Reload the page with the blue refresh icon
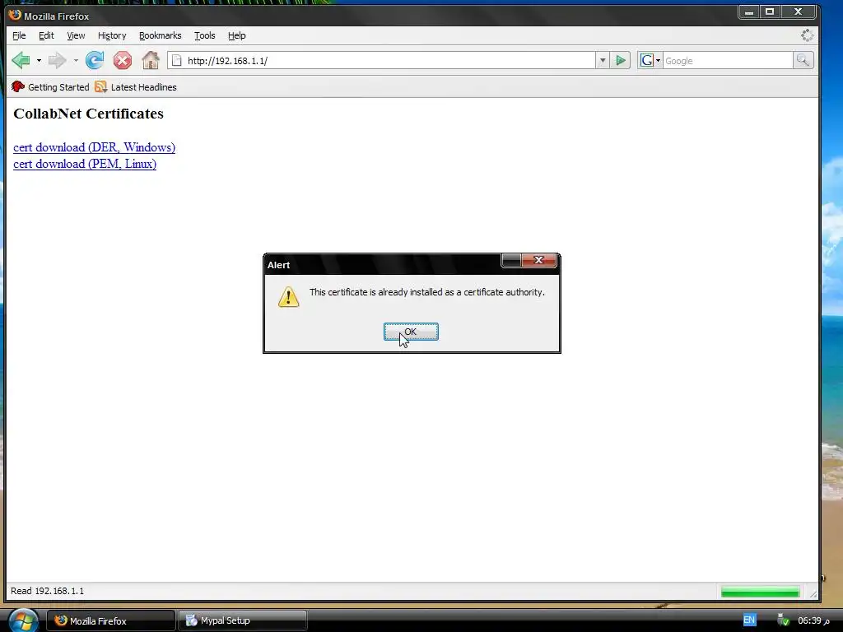 (x=95, y=60)
